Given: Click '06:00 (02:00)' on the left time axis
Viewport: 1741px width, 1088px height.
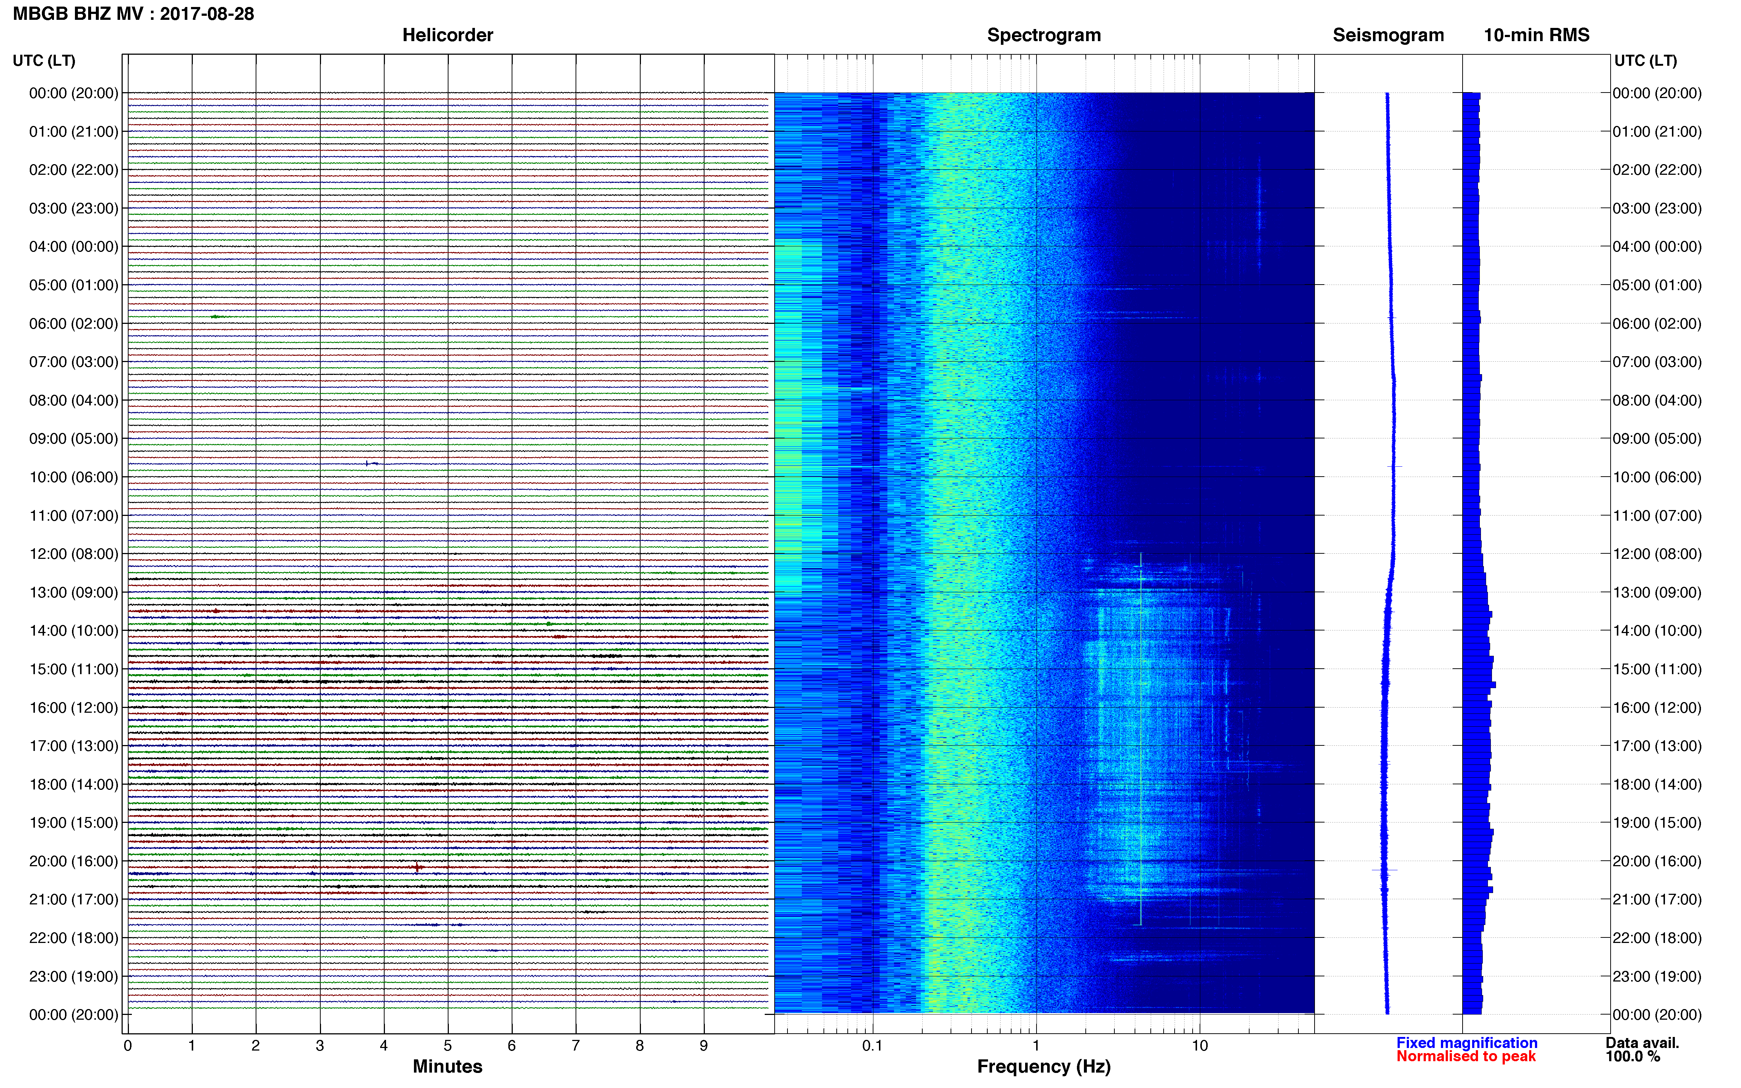Looking at the screenshot, I should 73,324.
